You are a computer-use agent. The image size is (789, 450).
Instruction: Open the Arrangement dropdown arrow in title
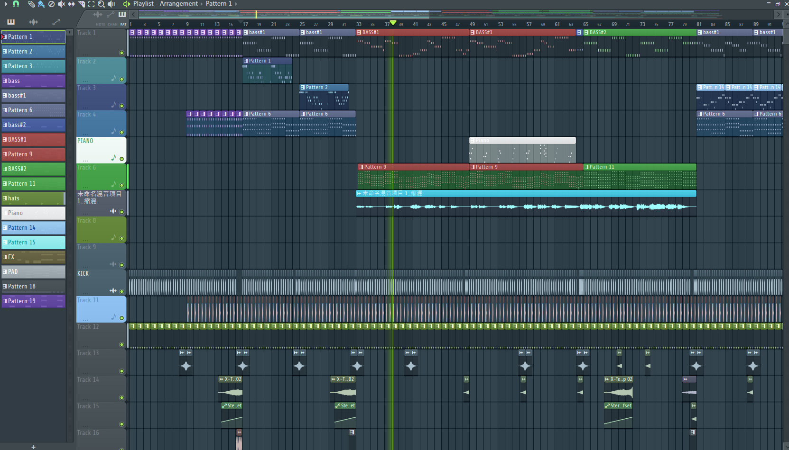point(201,4)
